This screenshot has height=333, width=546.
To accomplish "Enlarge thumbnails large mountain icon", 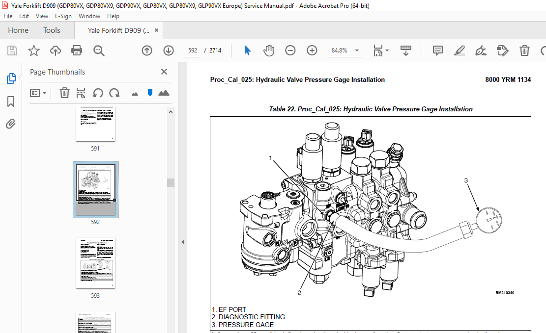I will pos(164,93).
